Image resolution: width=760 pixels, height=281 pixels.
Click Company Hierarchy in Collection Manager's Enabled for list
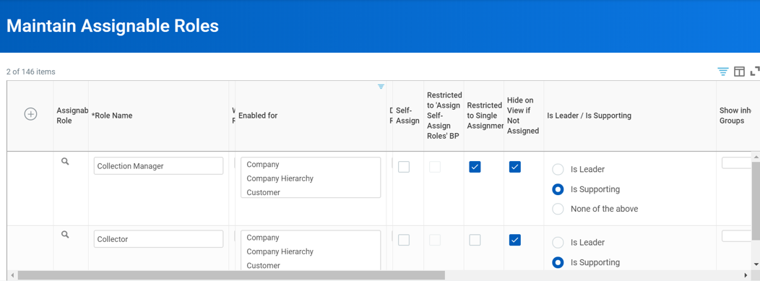click(280, 178)
